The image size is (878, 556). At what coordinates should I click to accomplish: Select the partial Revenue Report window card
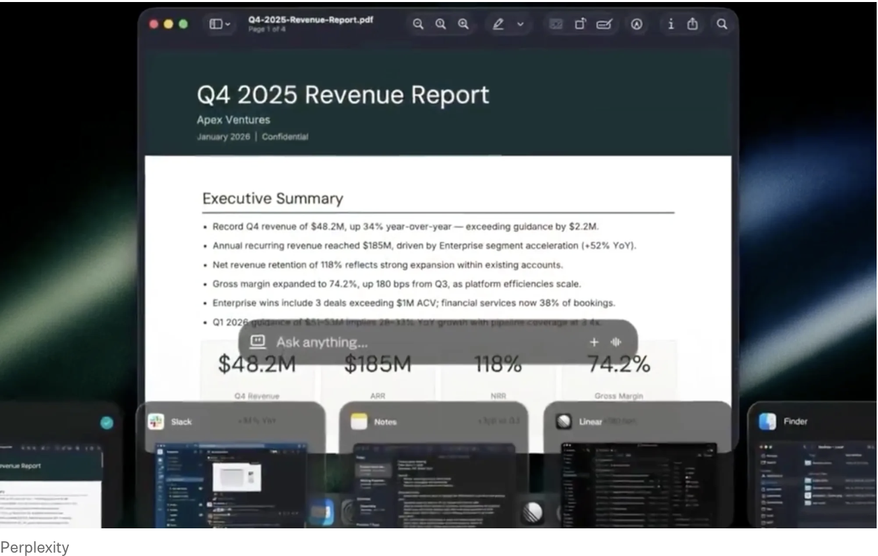tap(61, 465)
